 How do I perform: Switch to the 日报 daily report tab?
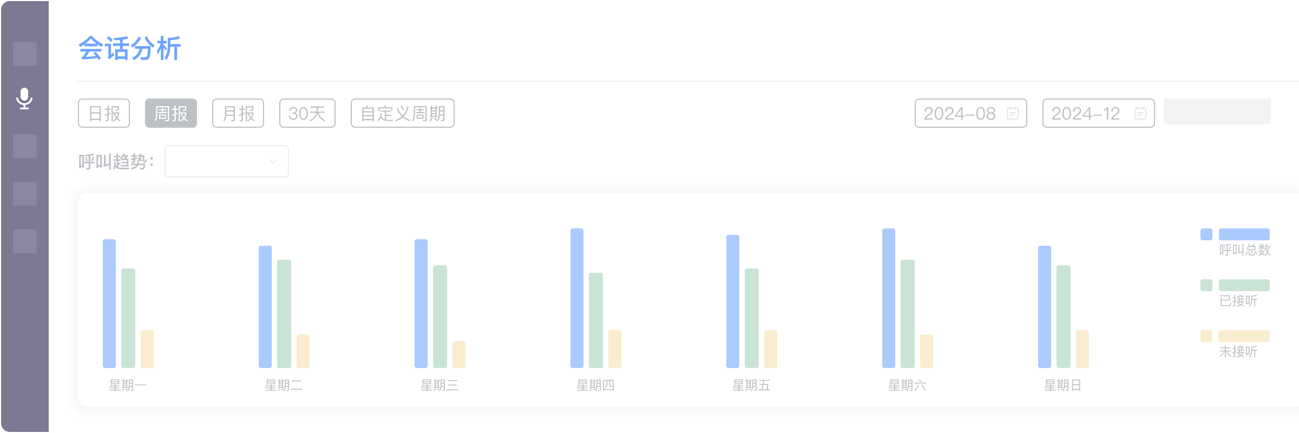(104, 113)
